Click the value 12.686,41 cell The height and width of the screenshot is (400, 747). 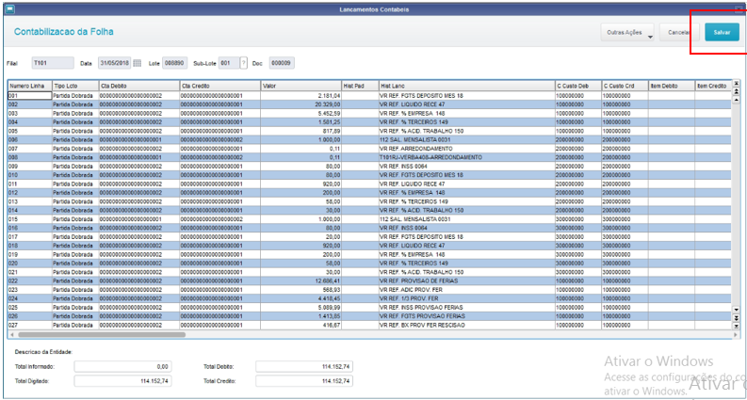(300, 281)
